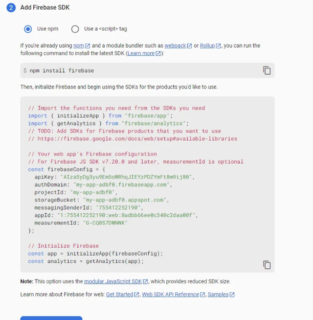The height and width of the screenshot is (320, 313).
Task: Click external-link icon next to Rollup
Action: pos(218,45)
